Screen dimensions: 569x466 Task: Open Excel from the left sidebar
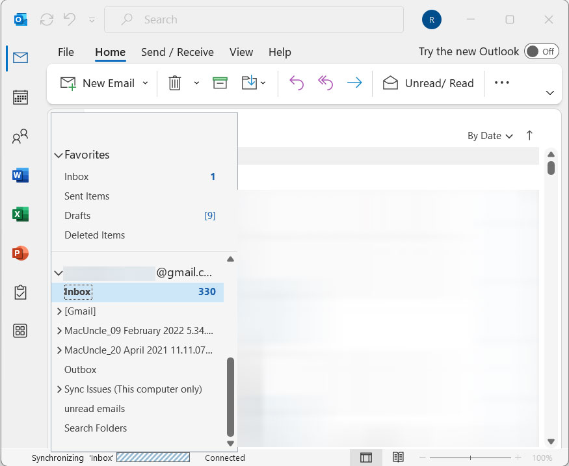click(20, 214)
